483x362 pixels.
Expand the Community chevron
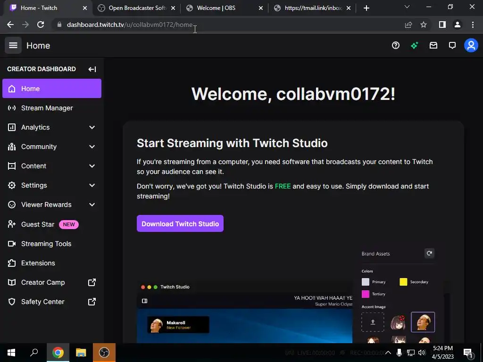click(92, 147)
